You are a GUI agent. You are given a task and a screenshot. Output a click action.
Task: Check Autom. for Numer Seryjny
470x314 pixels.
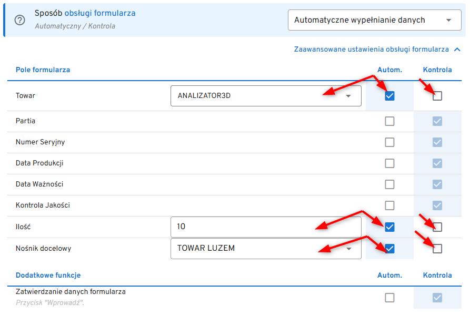[x=389, y=142]
